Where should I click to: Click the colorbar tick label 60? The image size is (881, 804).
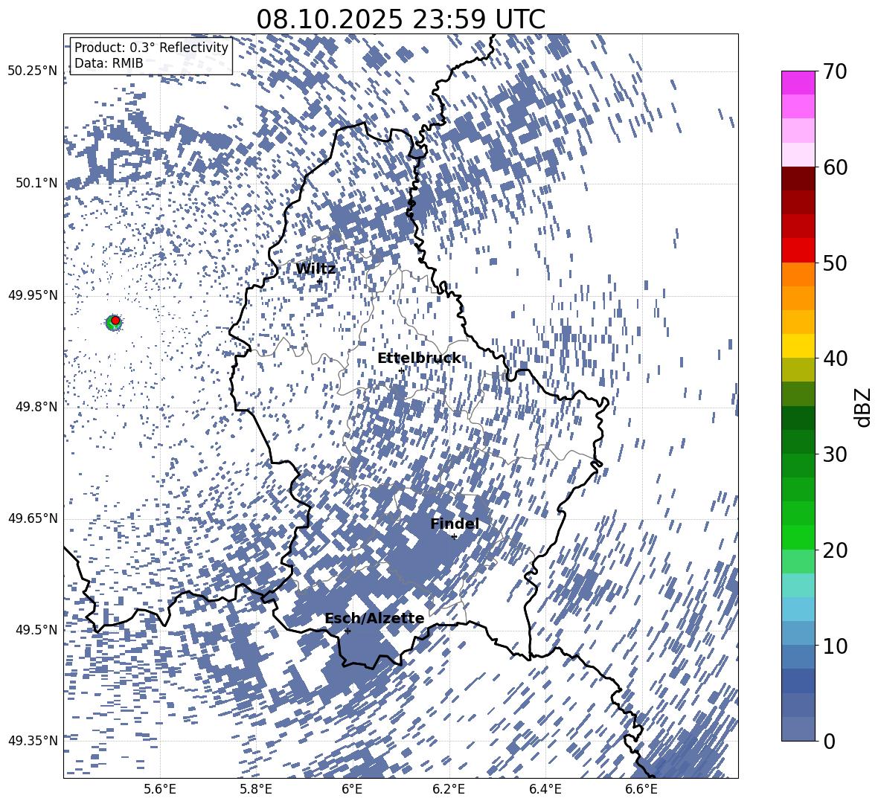(x=836, y=167)
